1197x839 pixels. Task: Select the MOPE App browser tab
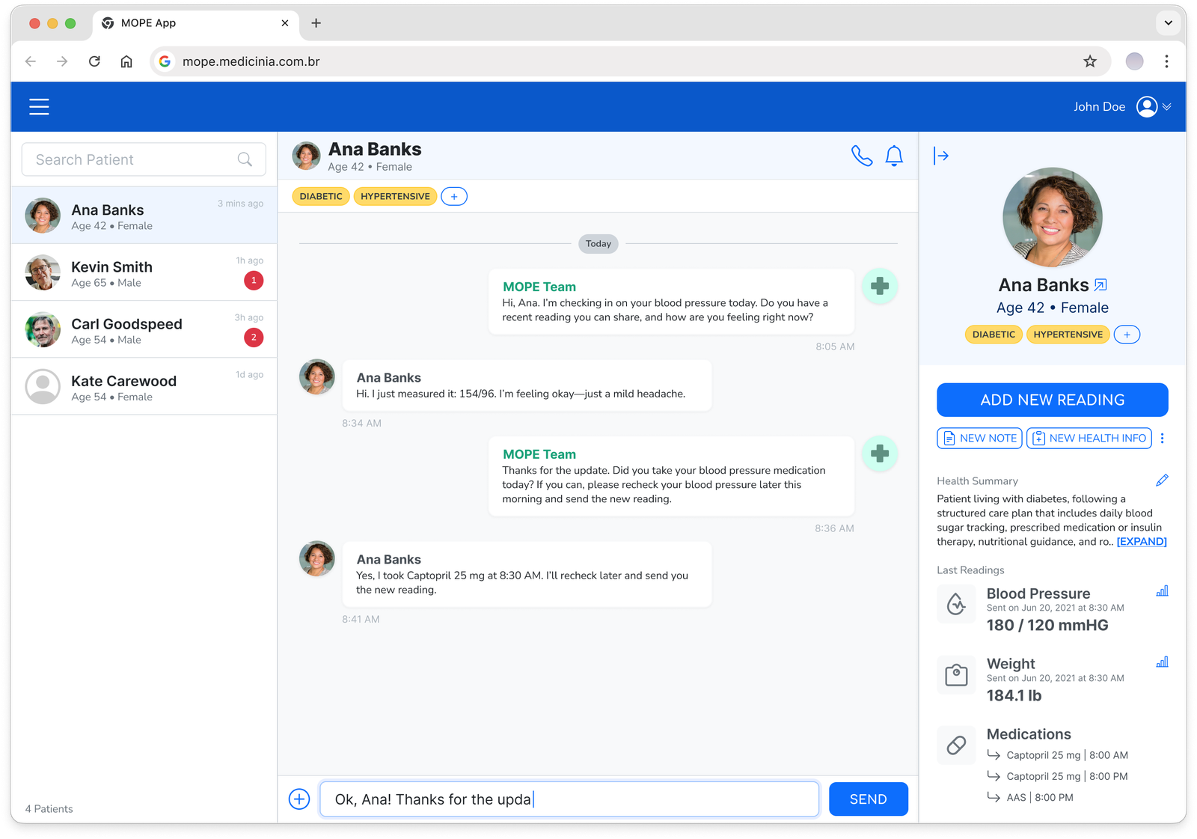[x=196, y=23]
